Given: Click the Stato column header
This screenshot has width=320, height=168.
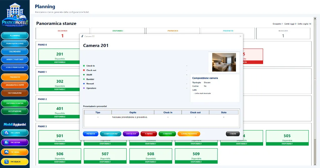Looking at the screenshot, I should point(224,112).
